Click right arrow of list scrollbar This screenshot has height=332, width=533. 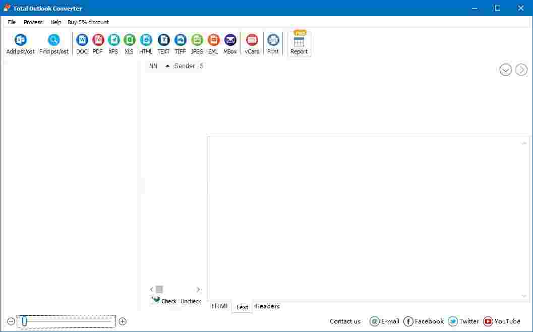pyautogui.click(x=198, y=290)
